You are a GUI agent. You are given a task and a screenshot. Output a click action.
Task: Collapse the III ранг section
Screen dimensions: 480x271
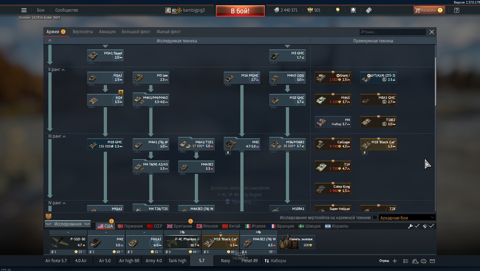click(x=57, y=136)
